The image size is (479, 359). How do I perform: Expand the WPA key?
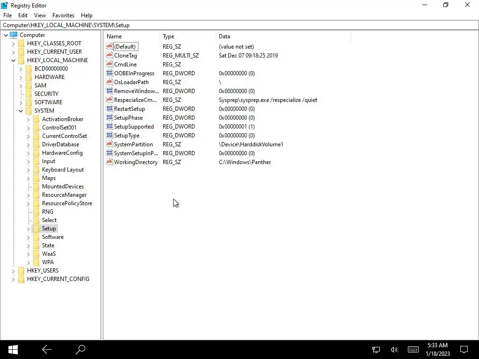pos(29,262)
